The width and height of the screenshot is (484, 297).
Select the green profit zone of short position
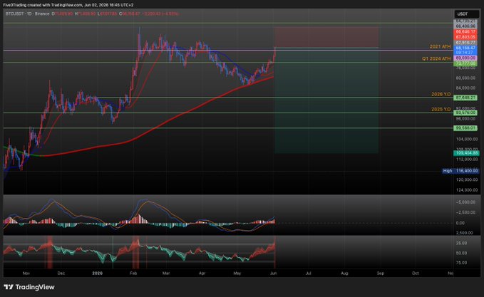click(326, 100)
